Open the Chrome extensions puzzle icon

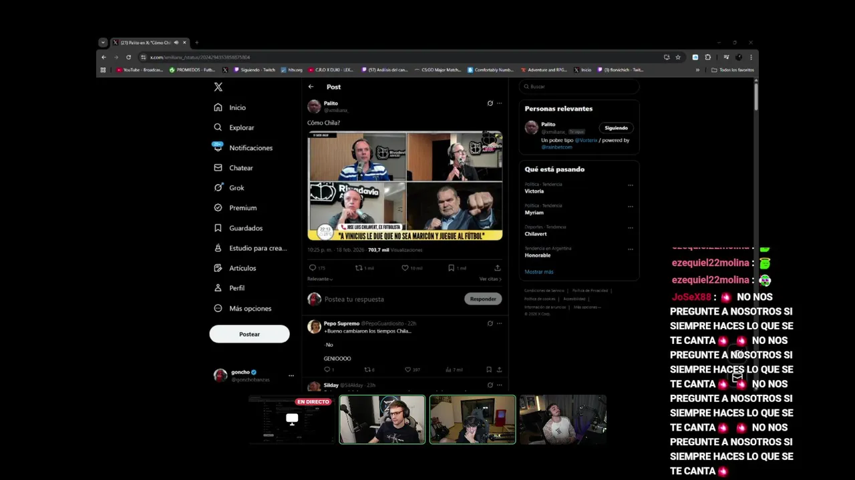(708, 57)
